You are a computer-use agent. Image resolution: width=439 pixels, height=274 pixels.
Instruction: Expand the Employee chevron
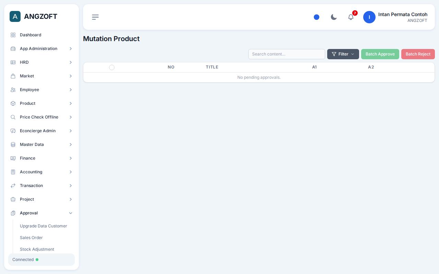(71, 90)
